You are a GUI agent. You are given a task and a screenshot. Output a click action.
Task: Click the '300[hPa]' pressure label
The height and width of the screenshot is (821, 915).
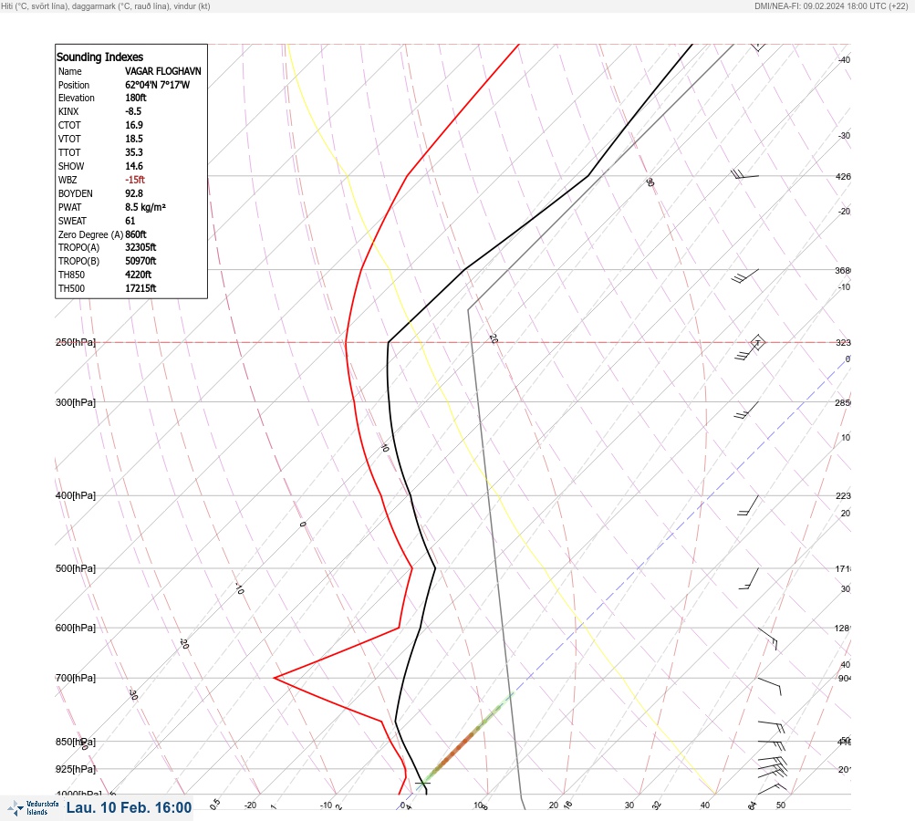click(76, 402)
